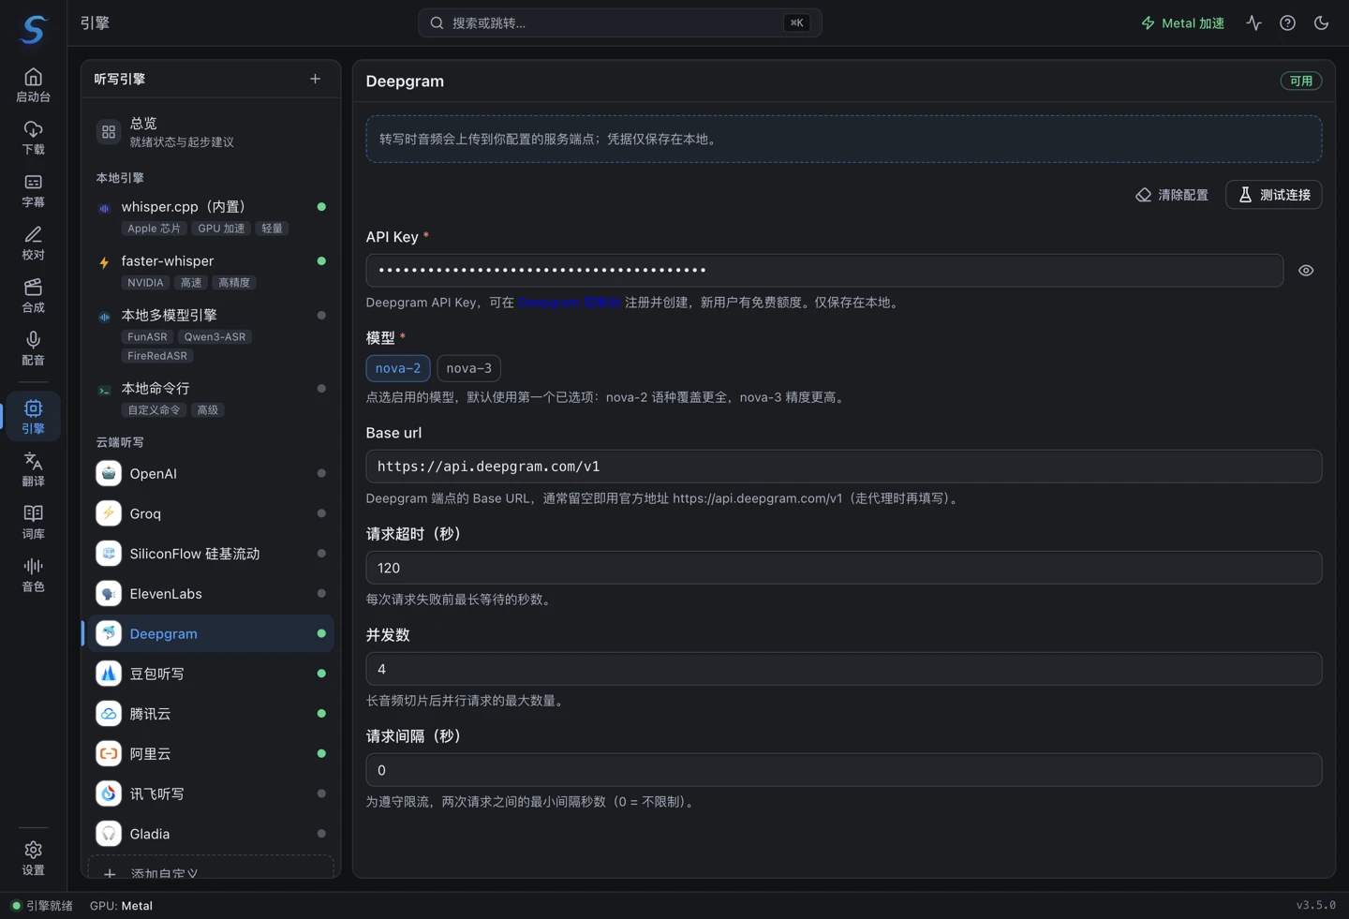Select SiliconFlow 硅基流动 engine

tap(210, 554)
